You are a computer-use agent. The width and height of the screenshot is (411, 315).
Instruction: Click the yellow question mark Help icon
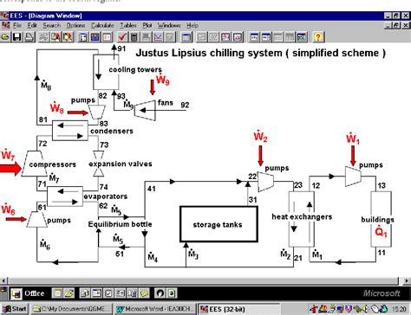coord(318,37)
